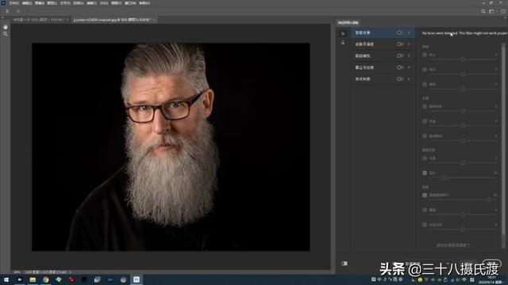Show featured filters list icon in Neural Filters
Image resolution: width=508 pixels, height=285 pixels.
tap(343, 33)
